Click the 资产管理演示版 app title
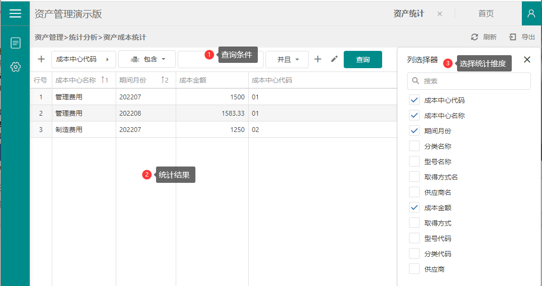This screenshot has height=286, width=542. tap(68, 14)
